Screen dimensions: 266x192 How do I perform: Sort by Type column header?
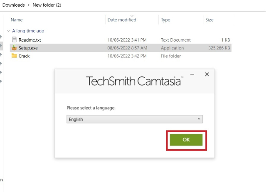[x=165, y=20]
